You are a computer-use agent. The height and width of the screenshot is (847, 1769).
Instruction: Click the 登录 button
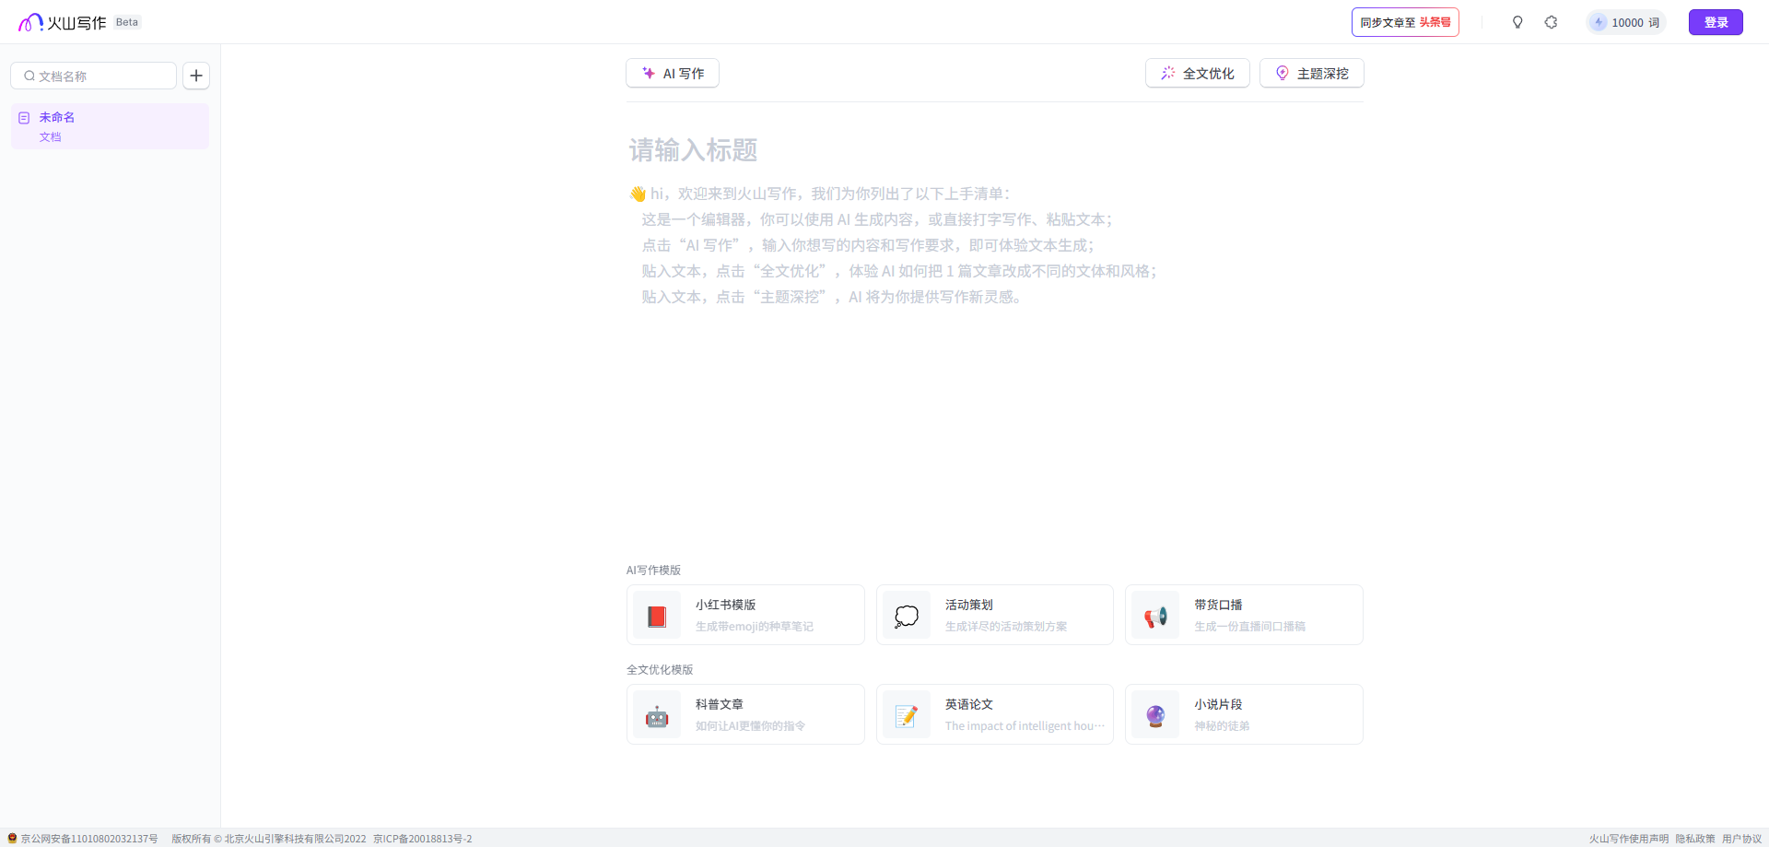1716,21
